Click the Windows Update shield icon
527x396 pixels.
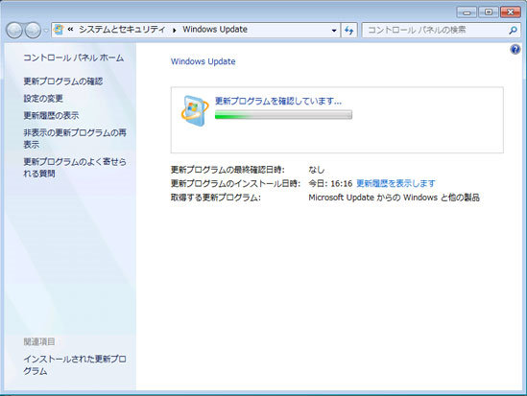pyautogui.click(x=195, y=111)
